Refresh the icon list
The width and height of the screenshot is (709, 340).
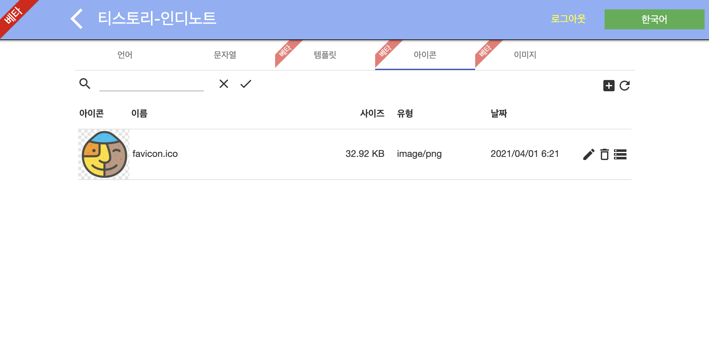pyautogui.click(x=625, y=86)
